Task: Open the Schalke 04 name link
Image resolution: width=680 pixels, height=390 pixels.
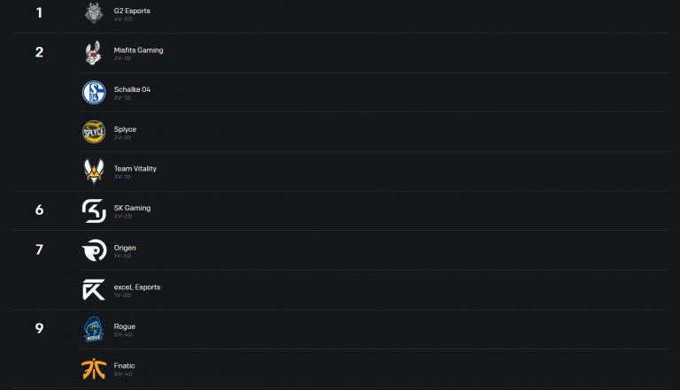Action: [x=132, y=89]
